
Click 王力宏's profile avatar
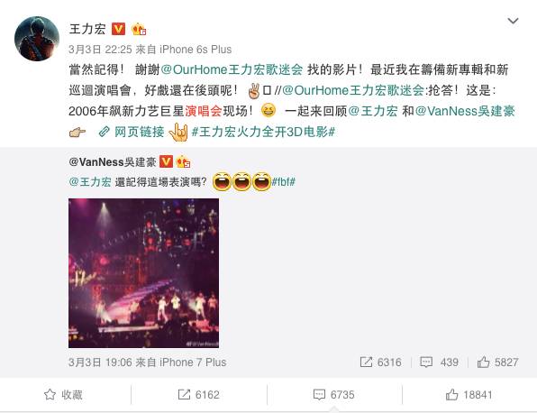[37, 39]
